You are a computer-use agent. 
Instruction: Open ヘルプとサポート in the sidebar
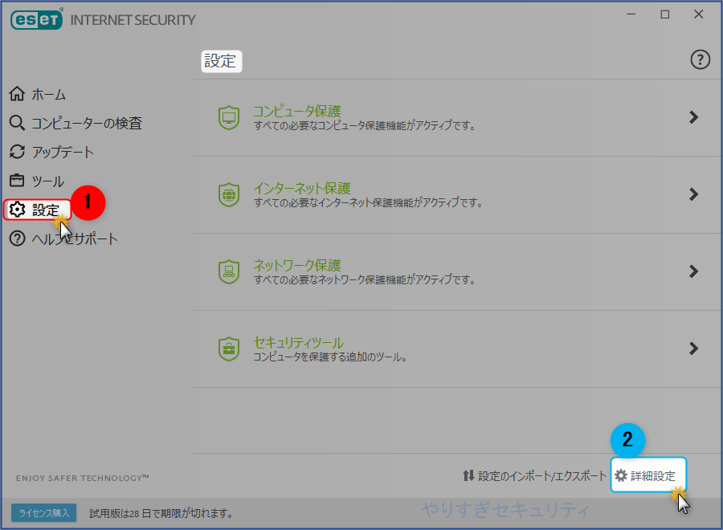click(x=75, y=238)
